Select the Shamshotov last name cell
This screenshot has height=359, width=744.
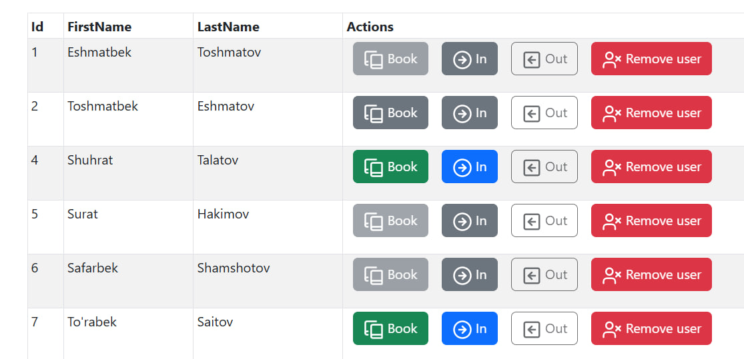pos(234,268)
